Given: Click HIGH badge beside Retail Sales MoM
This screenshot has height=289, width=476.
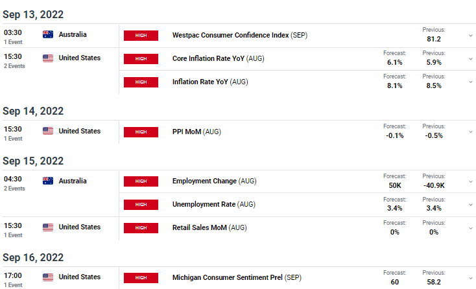Looking at the screenshot, I should [x=141, y=227].
